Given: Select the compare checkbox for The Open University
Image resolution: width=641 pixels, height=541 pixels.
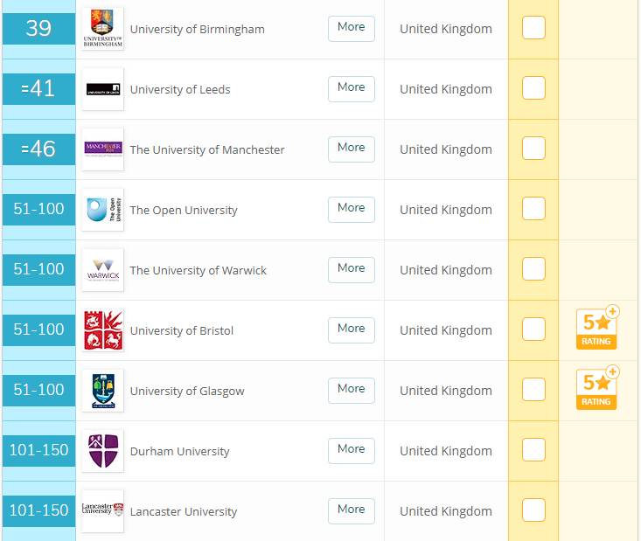Looking at the screenshot, I should [533, 209].
